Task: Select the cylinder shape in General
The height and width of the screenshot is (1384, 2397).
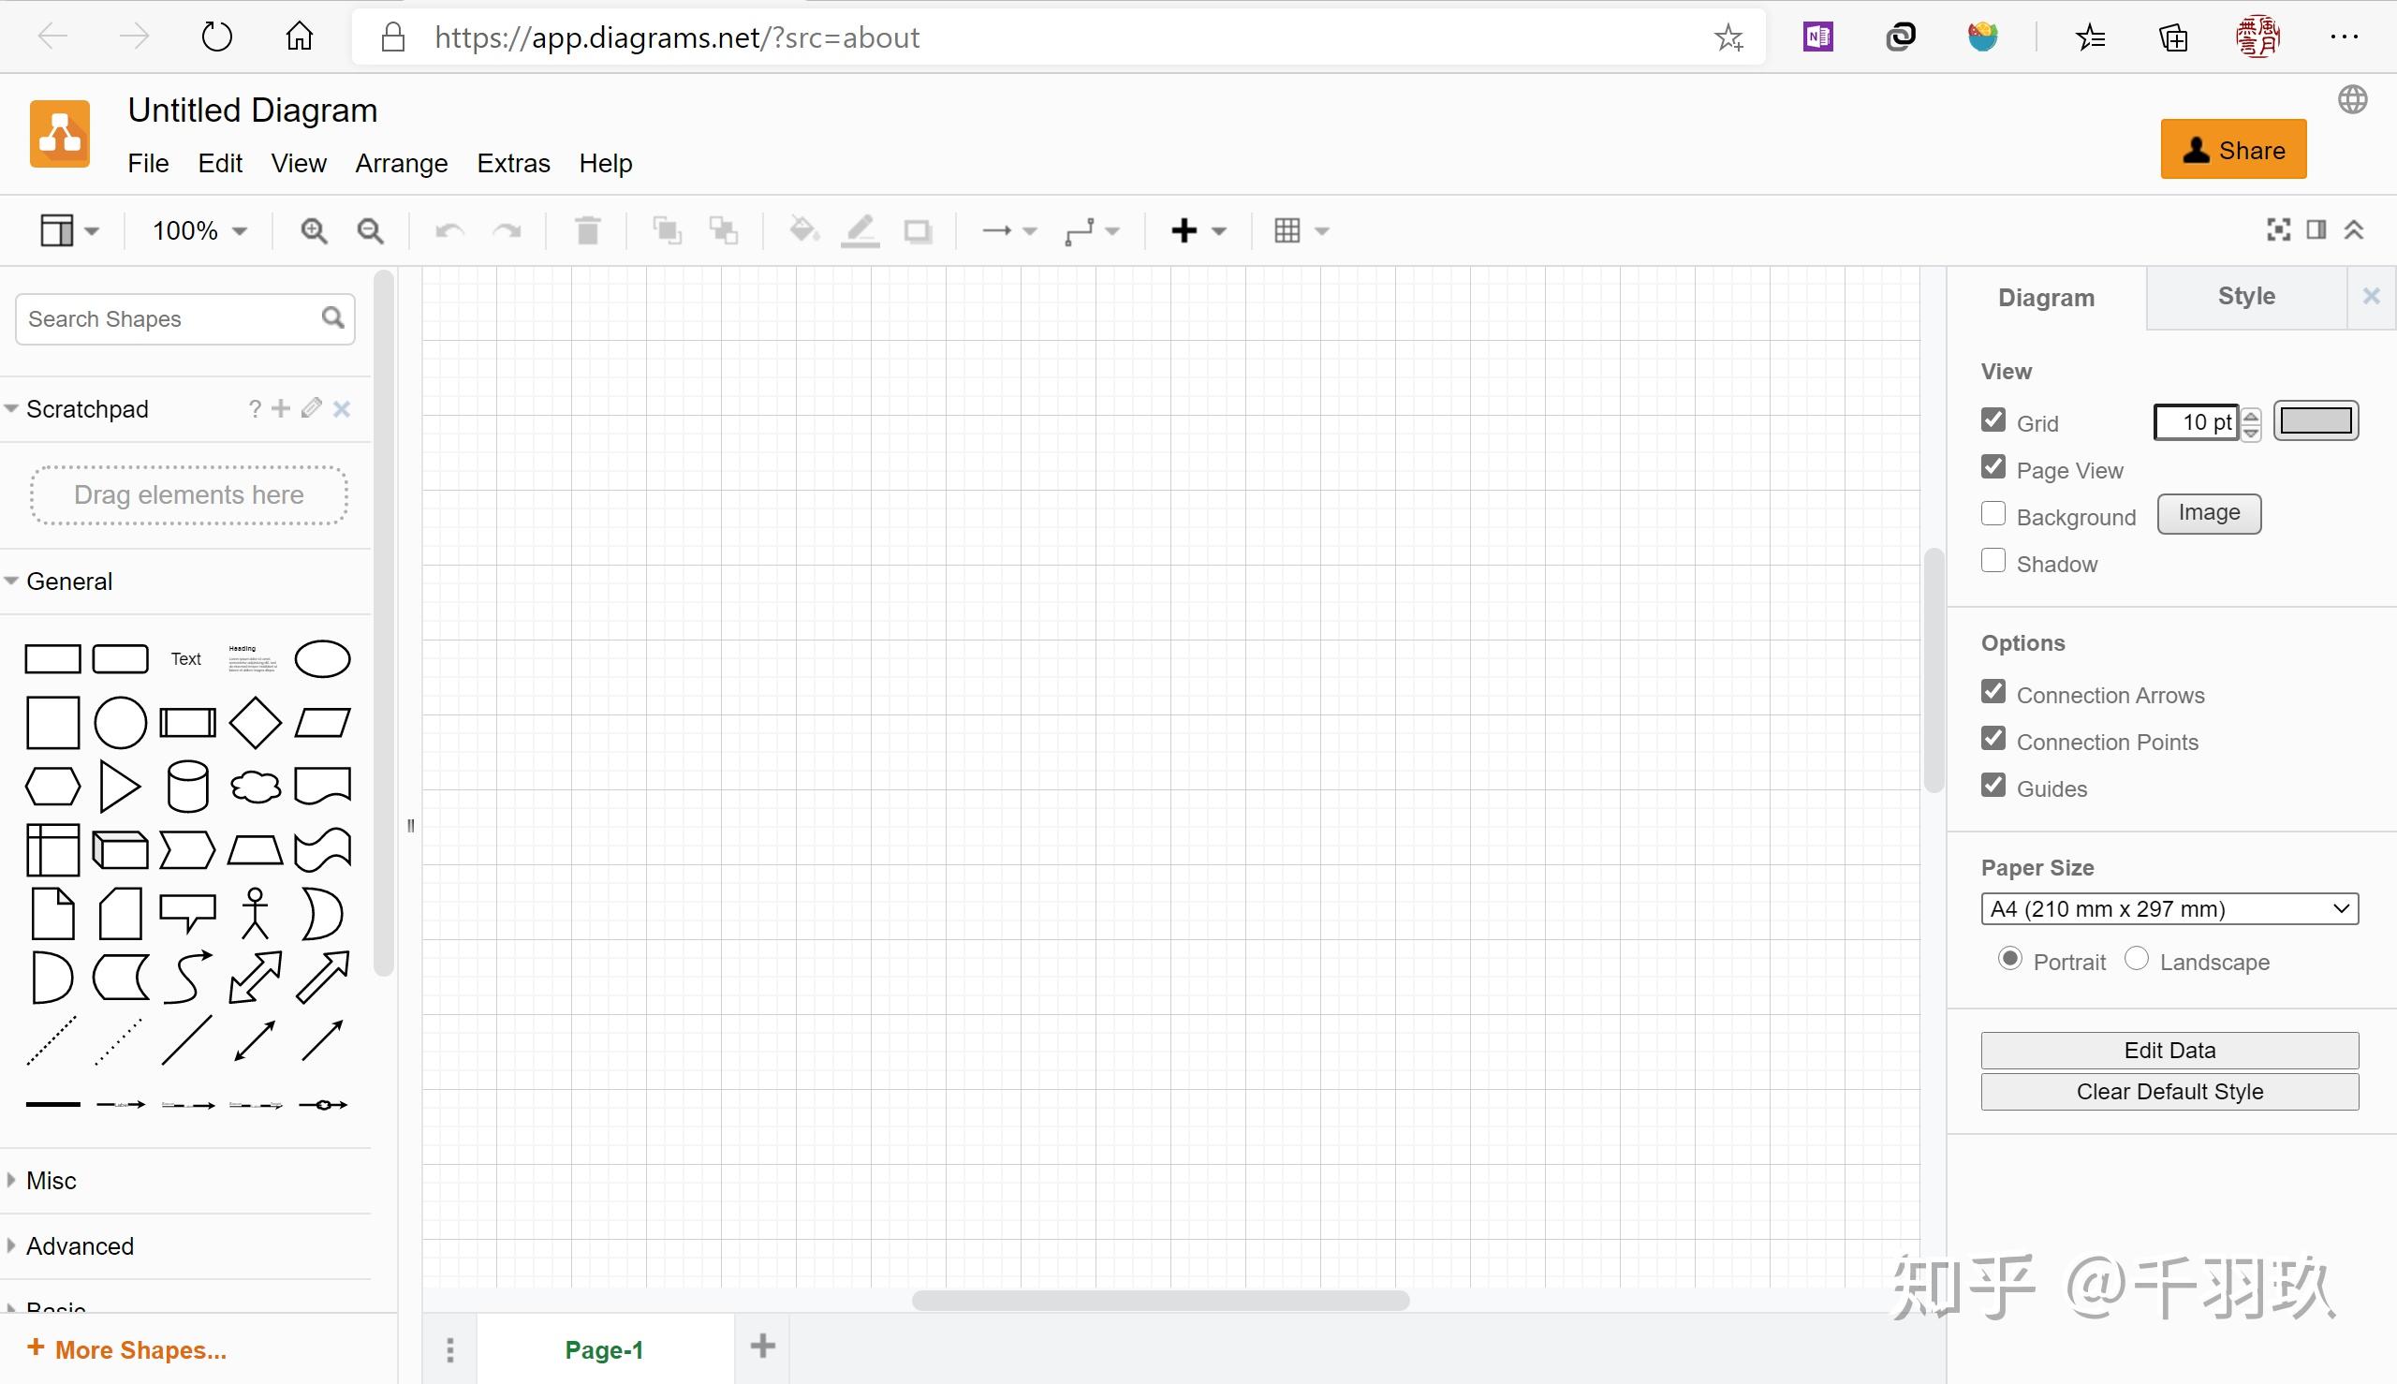Action: point(187,786)
